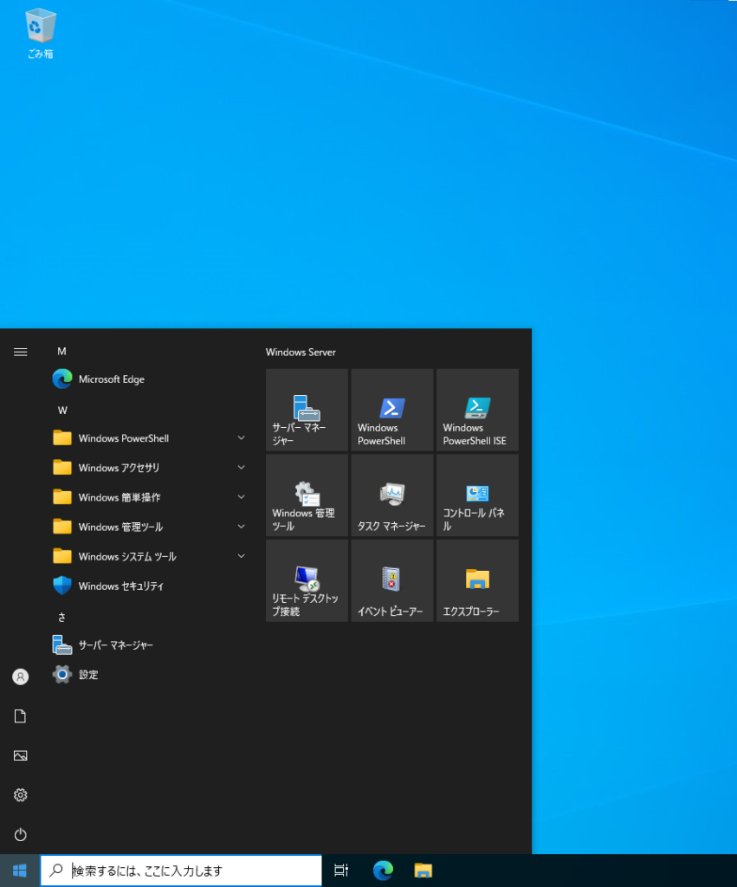Expand the Windows システム ツール folder chevron
737x887 pixels.
point(242,557)
